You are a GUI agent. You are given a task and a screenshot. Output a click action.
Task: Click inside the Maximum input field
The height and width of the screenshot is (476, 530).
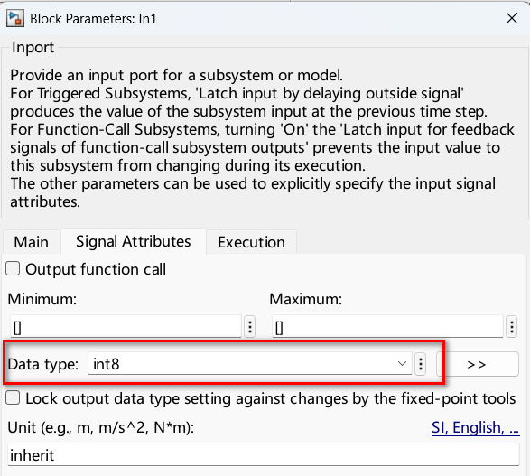tap(387, 327)
